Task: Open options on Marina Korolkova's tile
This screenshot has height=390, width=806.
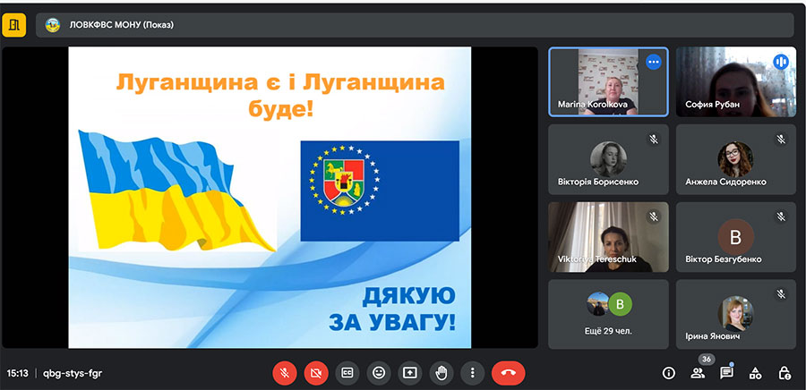Action: [654, 62]
